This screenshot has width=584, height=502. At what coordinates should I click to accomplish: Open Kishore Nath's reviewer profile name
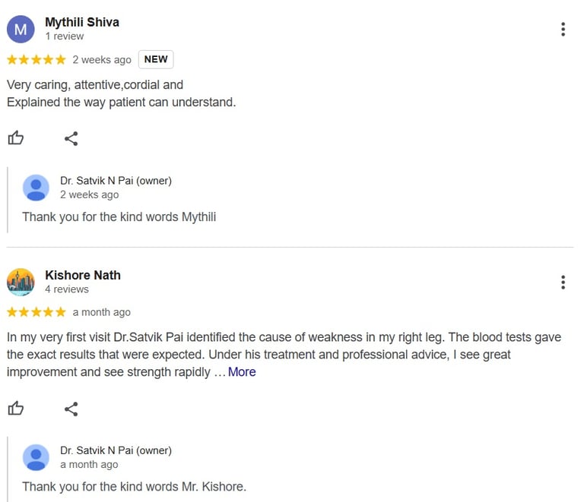(83, 275)
